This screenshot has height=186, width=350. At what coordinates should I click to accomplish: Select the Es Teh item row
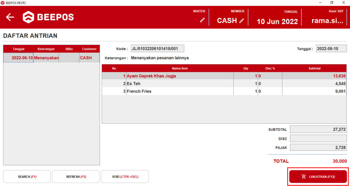pyautogui.click(x=224, y=84)
